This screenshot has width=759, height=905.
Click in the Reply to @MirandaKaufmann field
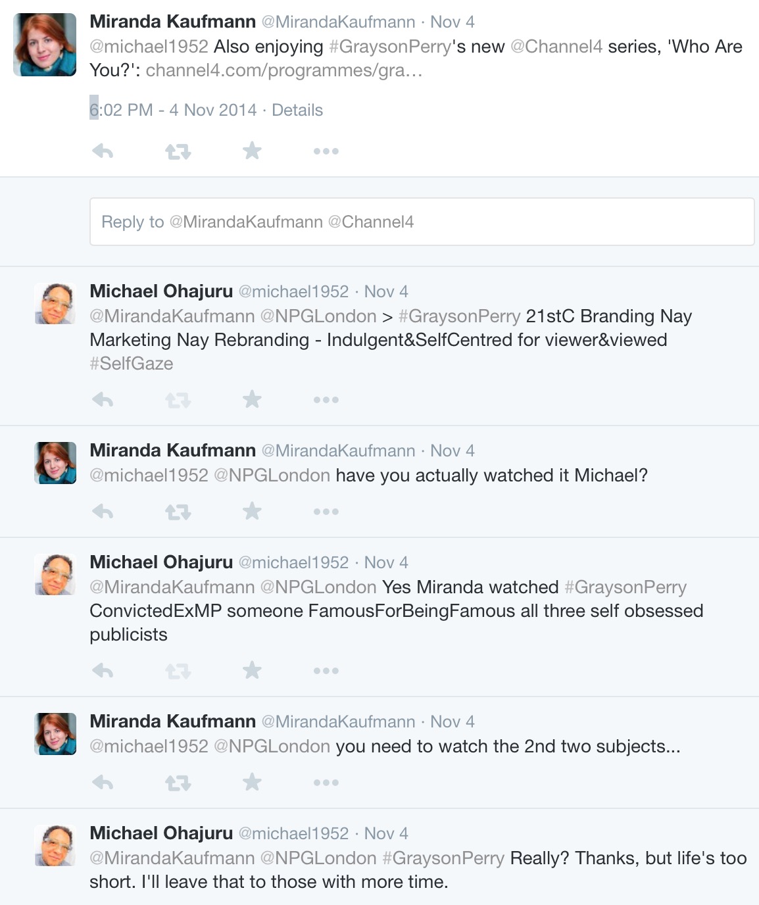421,222
